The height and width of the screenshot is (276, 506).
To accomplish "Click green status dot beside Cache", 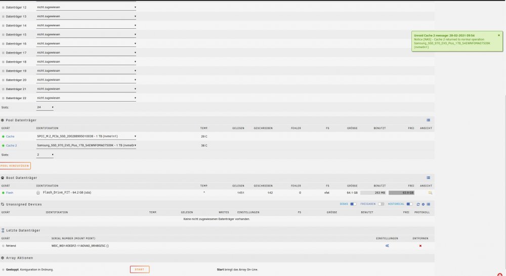I will click(x=3, y=136).
